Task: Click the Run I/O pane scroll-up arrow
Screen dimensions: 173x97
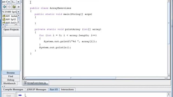Action: pyautogui.click(x=168, y=94)
